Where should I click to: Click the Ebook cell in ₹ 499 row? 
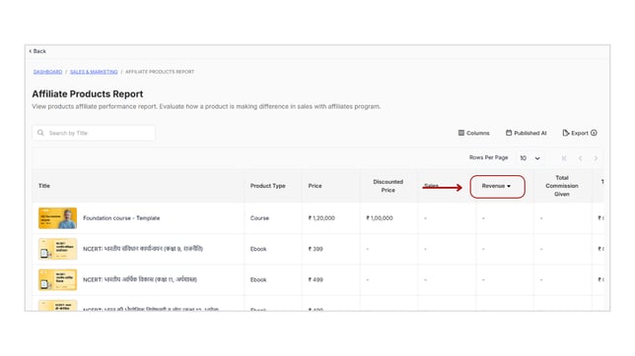[x=258, y=279]
